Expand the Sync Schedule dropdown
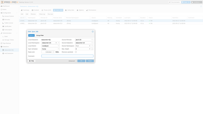The image size is (203, 114). pos(58,49)
